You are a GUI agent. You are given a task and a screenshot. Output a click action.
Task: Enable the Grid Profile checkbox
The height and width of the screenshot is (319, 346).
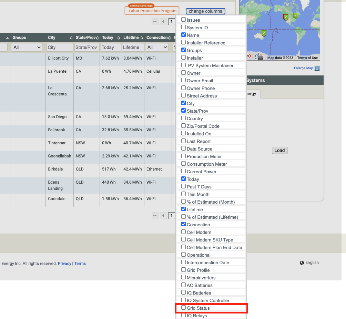pyautogui.click(x=183, y=270)
